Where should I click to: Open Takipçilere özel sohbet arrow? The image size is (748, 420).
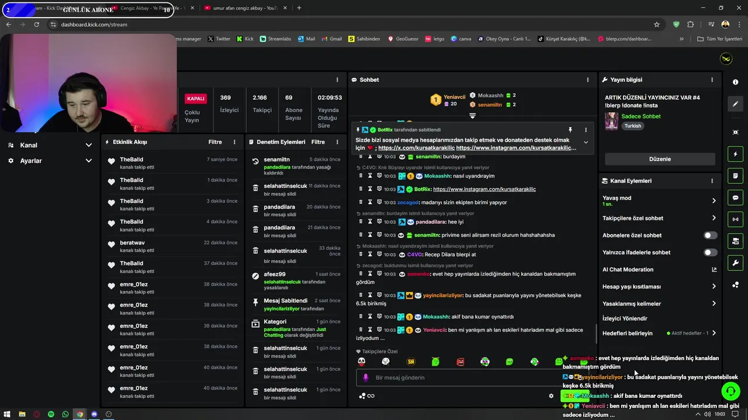[x=714, y=218]
